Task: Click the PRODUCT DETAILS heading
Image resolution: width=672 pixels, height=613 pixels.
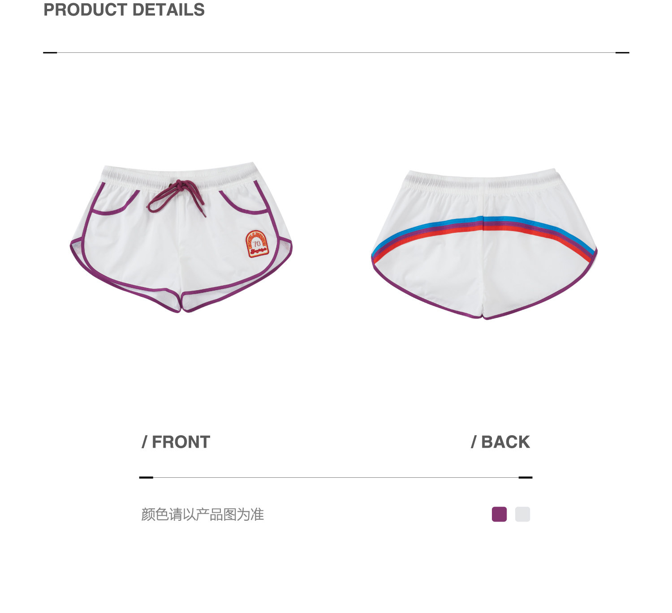Action: (124, 10)
